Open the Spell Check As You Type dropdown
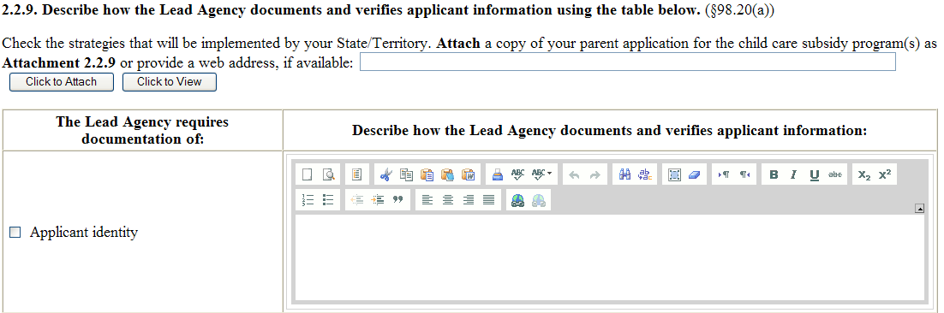The width and height of the screenshot is (944, 313). click(542, 174)
